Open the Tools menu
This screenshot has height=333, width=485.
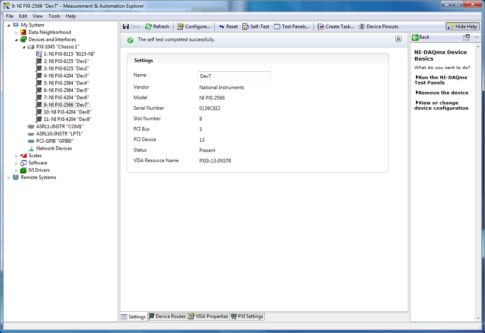54,16
